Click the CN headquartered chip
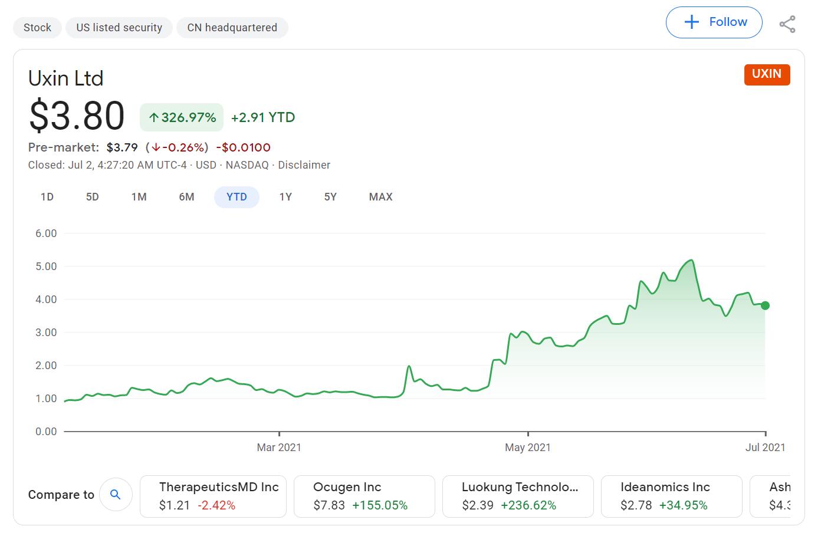The image size is (821, 536). pos(232,28)
